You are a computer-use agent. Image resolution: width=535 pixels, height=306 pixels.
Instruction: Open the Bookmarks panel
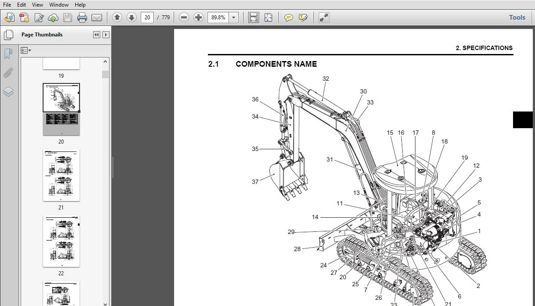[x=8, y=54]
